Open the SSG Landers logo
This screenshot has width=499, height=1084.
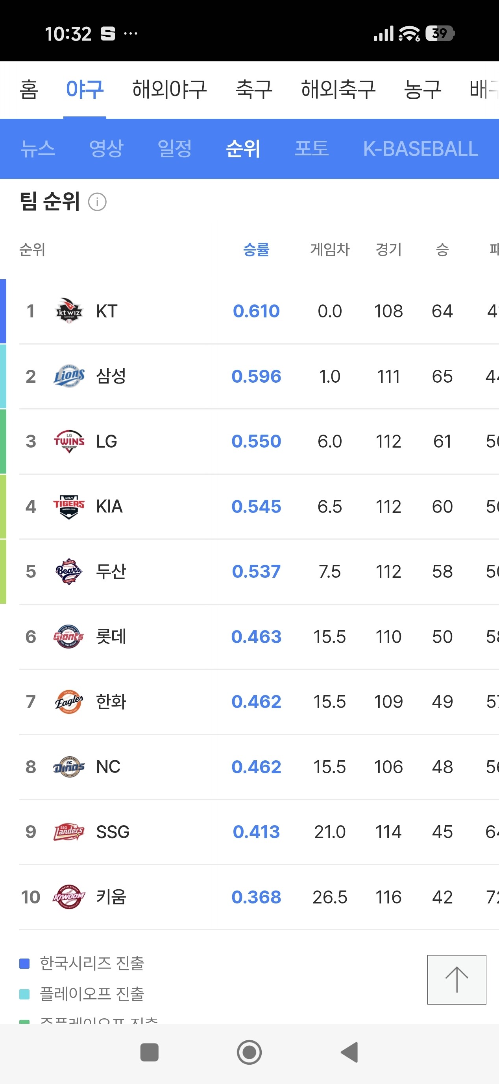coord(69,831)
